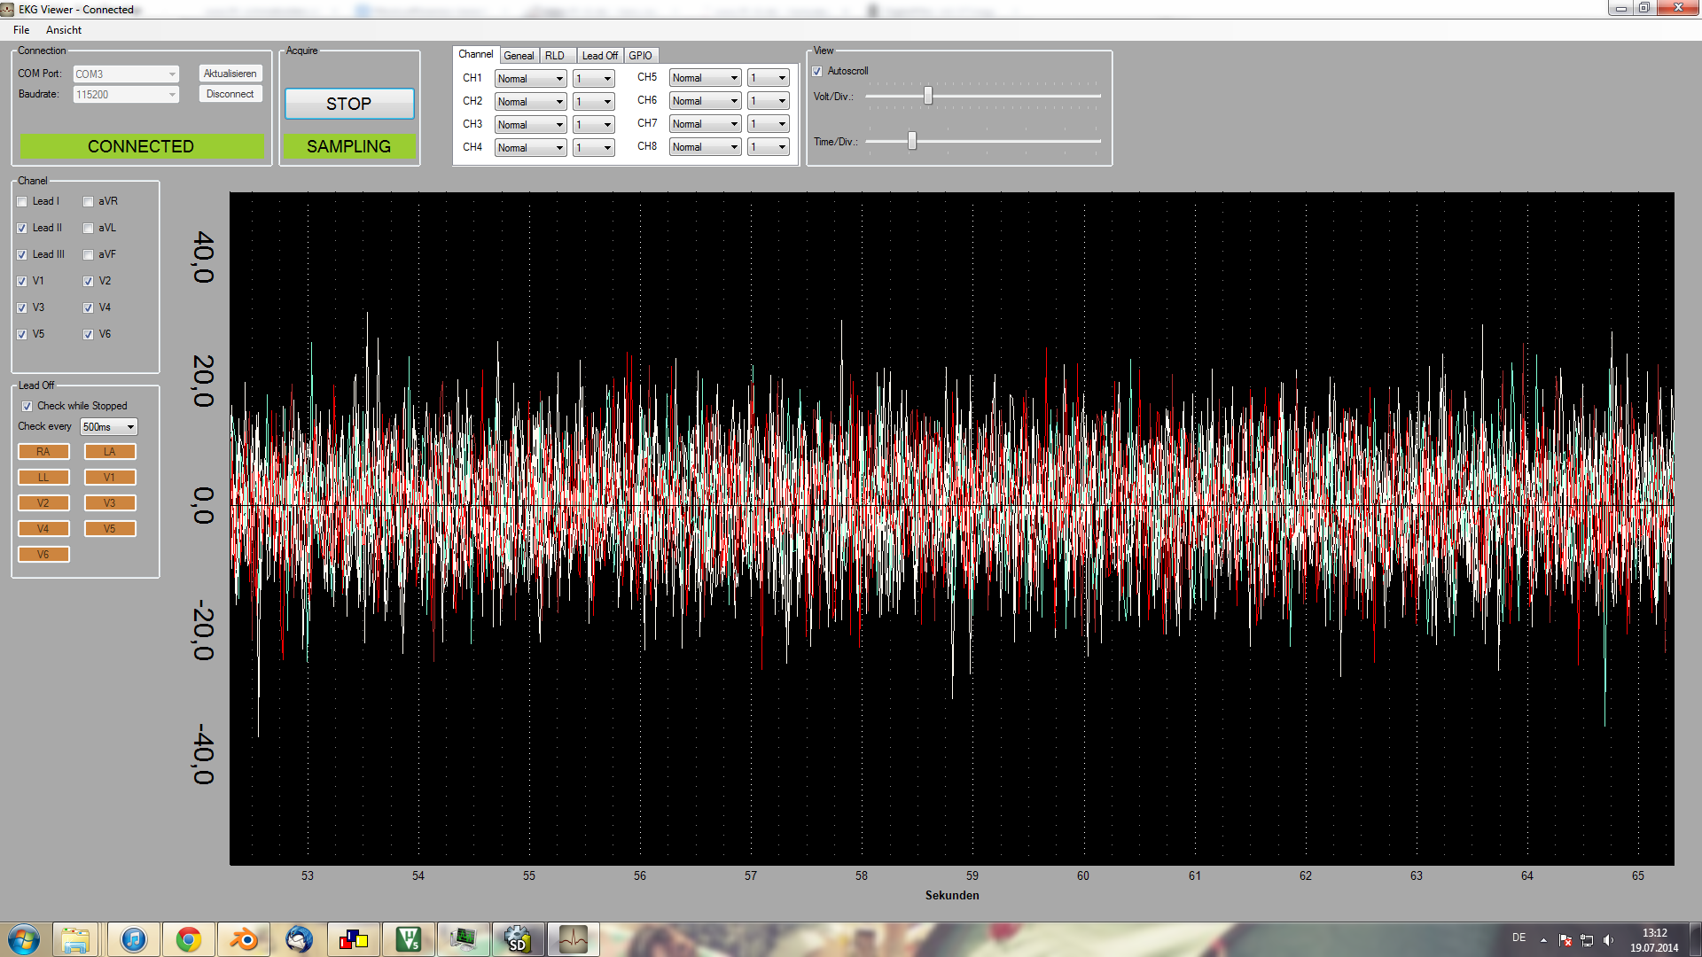Click the RA lead-off indicator
Screen dimensions: 1702x957
pyautogui.click(x=43, y=452)
